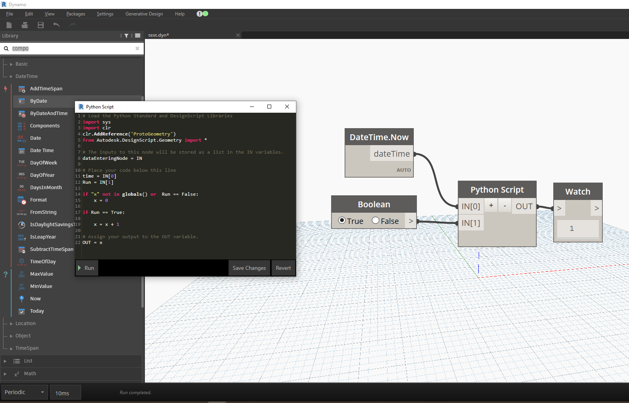
Task: Click the library filter funnel icon
Action: [126, 36]
